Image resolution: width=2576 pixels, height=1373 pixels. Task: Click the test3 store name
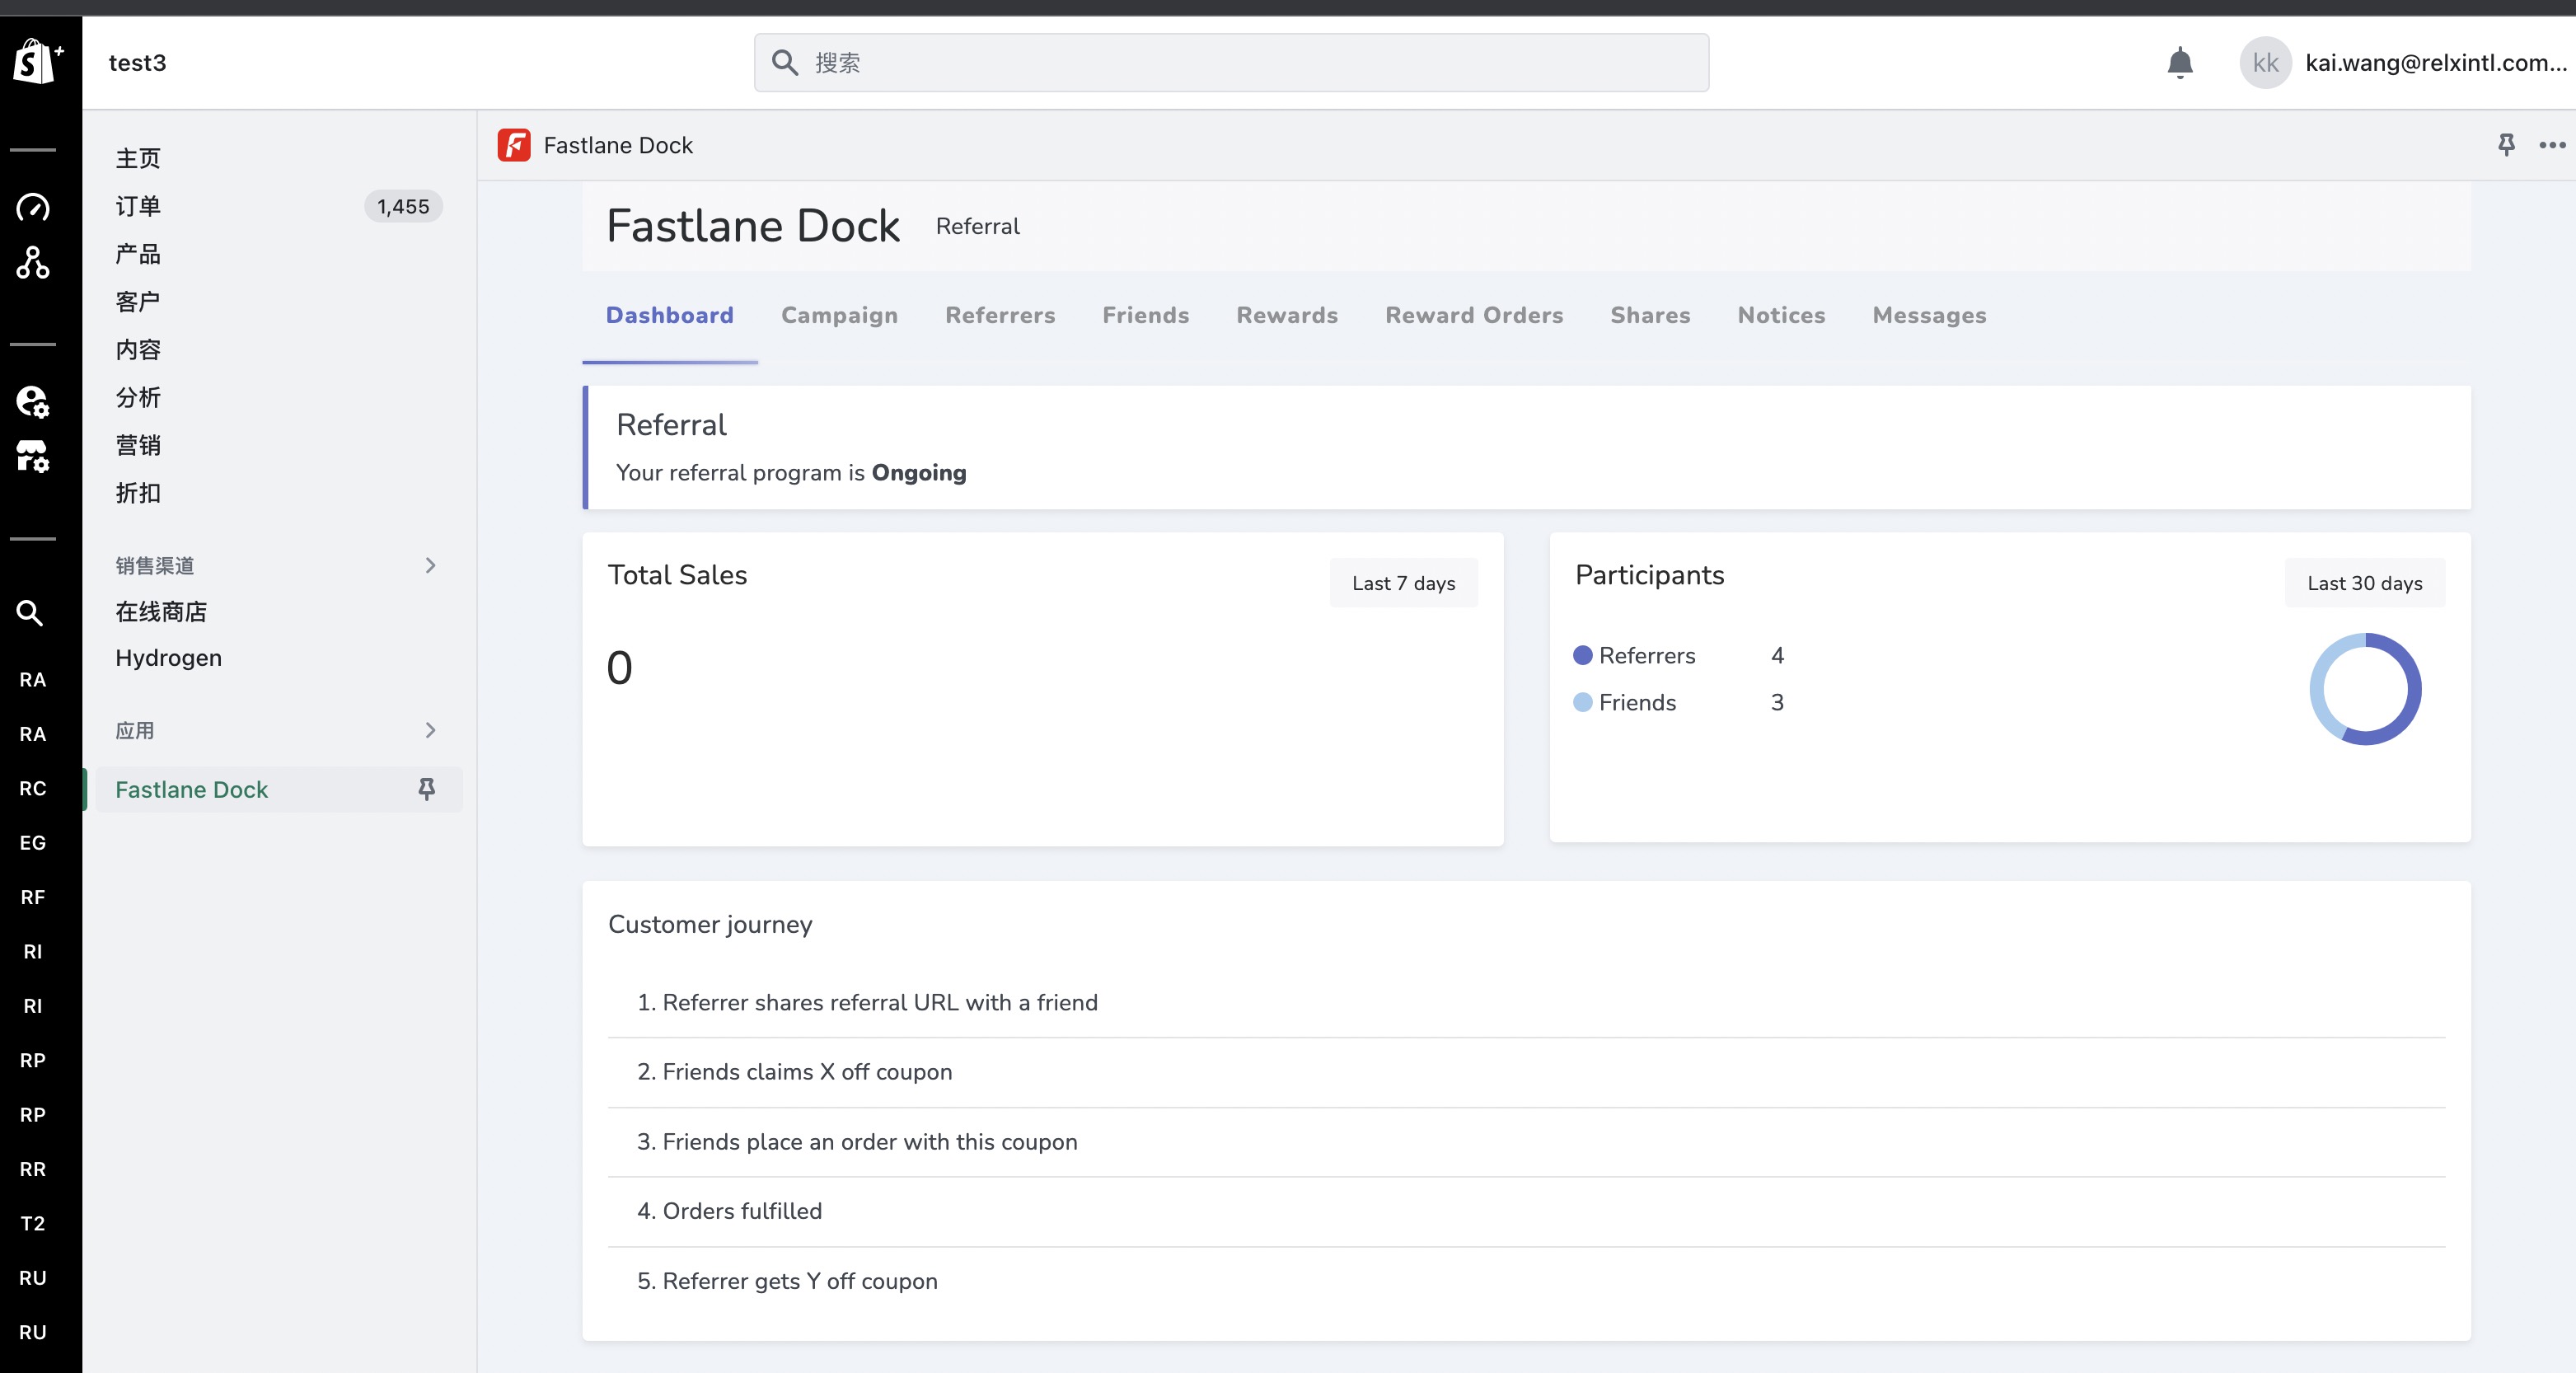click(x=138, y=63)
